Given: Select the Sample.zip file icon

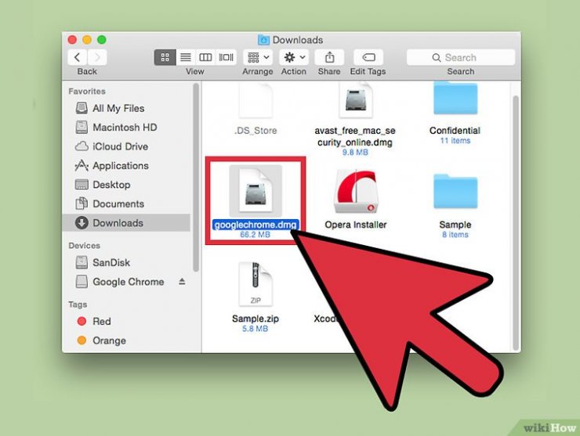Looking at the screenshot, I should pyautogui.click(x=256, y=284).
